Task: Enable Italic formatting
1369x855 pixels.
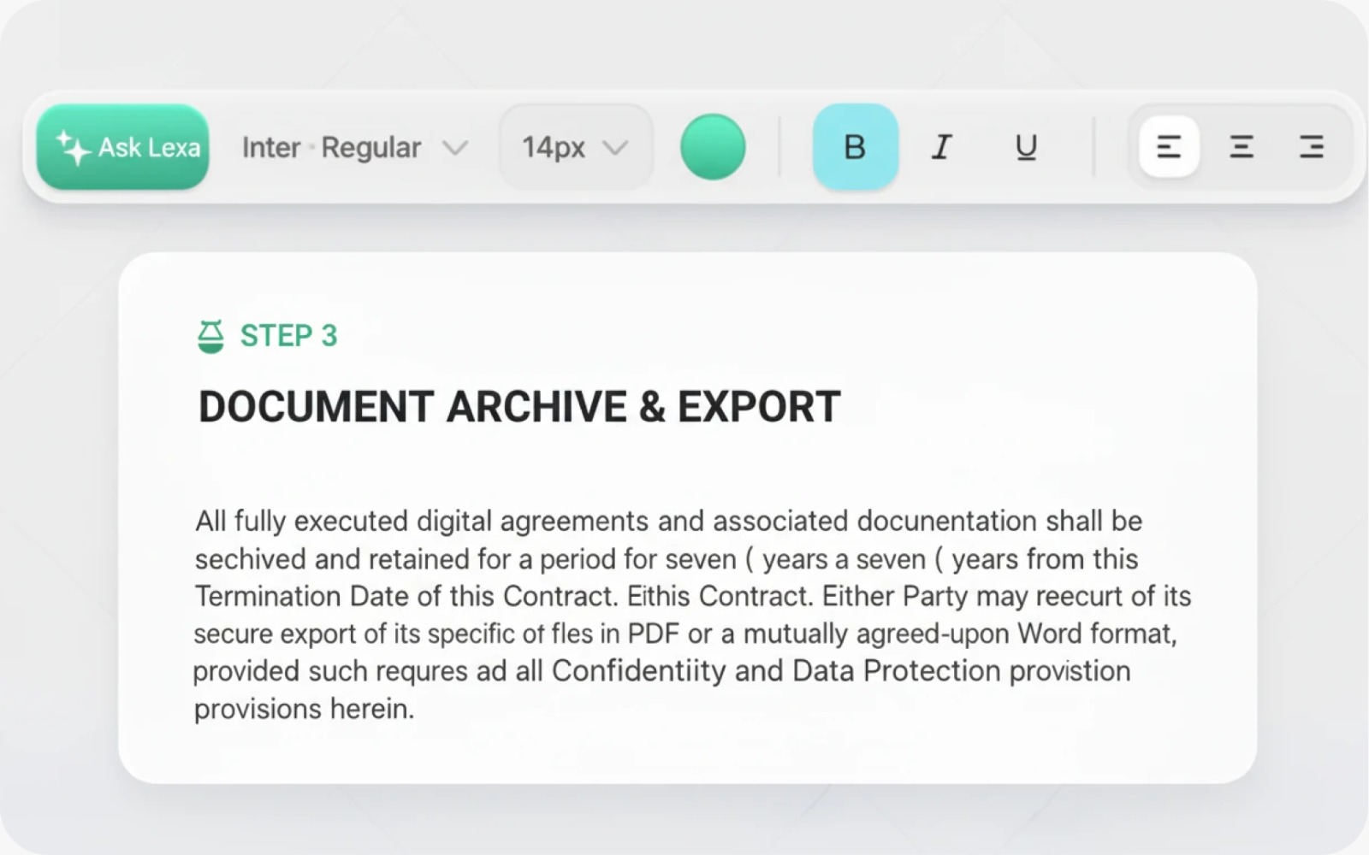Action: coord(941,147)
